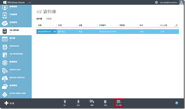The width and height of the screenshot is (185, 109).
Task: Open the language globe menu
Action: pyautogui.click(x=156, y=2)
